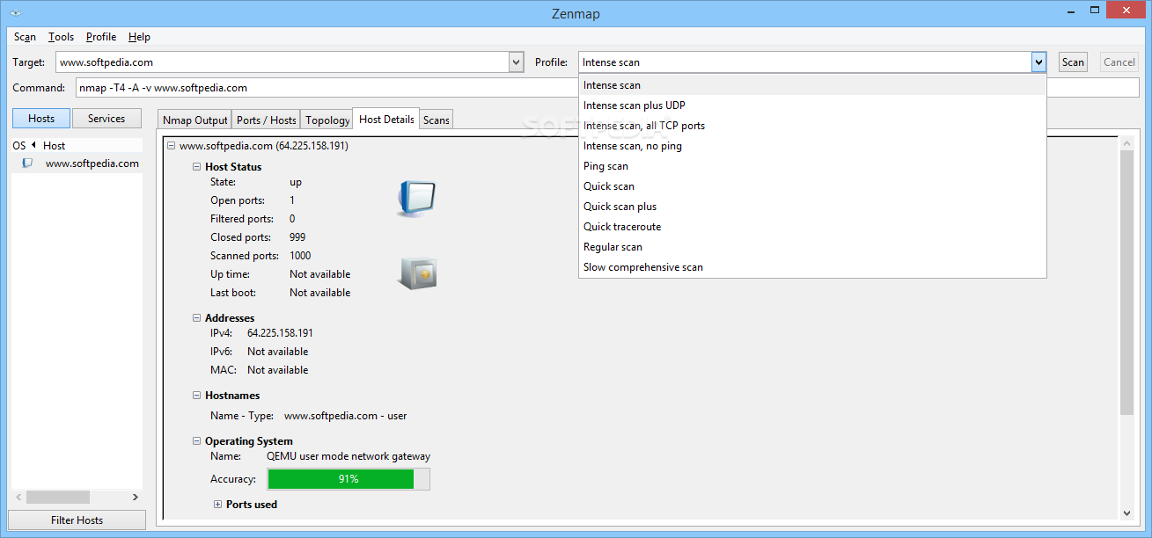The width and height of the screenshot is (1152, 538).
Task: Click the Closed ports value 999
Action: point(297,237)
